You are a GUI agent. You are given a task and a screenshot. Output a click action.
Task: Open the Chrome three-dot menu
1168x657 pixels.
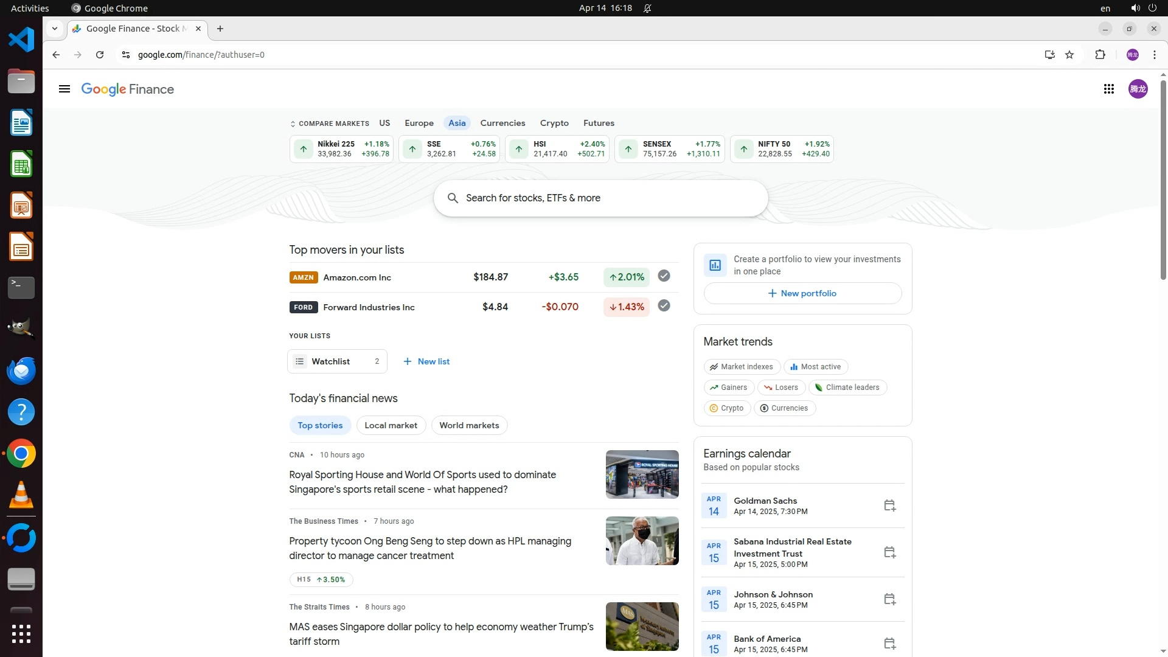click(1154, 55)
